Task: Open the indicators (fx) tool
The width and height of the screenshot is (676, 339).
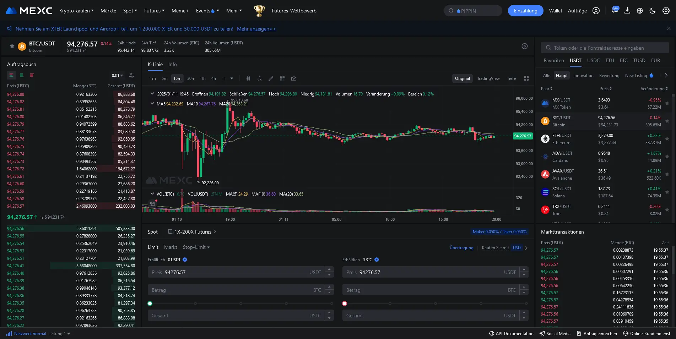Action: tap(260, 78)
